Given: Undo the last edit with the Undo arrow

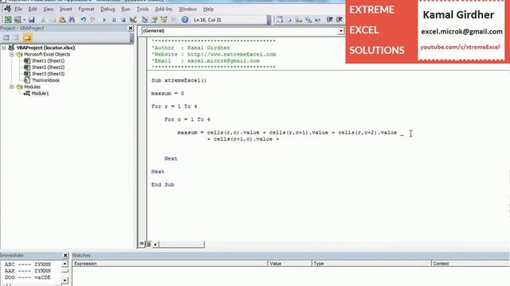Looking at the screenshot, I should [83, 20].
